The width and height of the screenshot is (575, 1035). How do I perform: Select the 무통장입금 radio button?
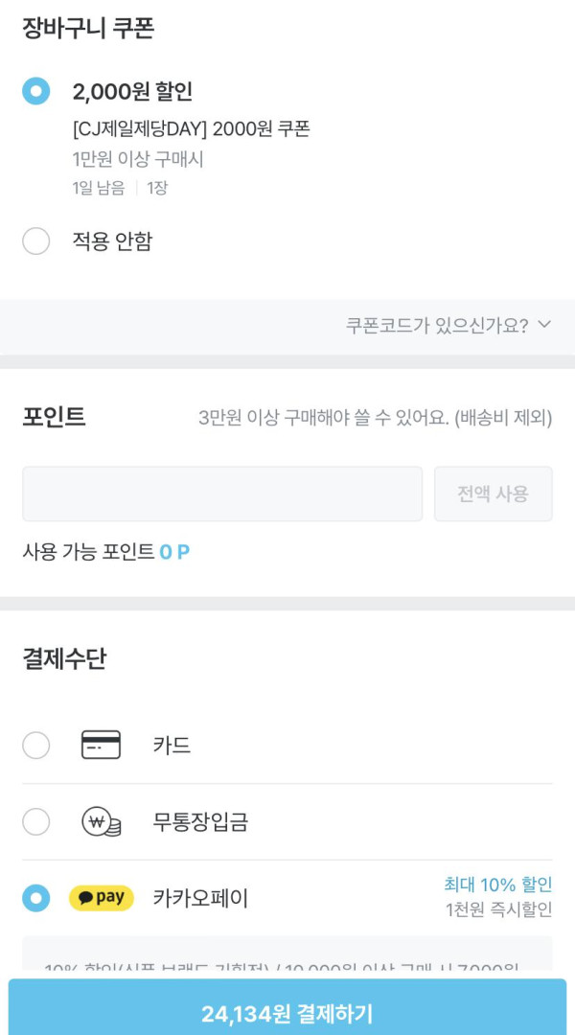(36, 821)
